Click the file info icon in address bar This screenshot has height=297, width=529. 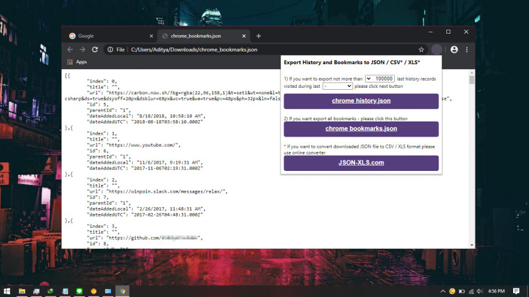point(110,49)
